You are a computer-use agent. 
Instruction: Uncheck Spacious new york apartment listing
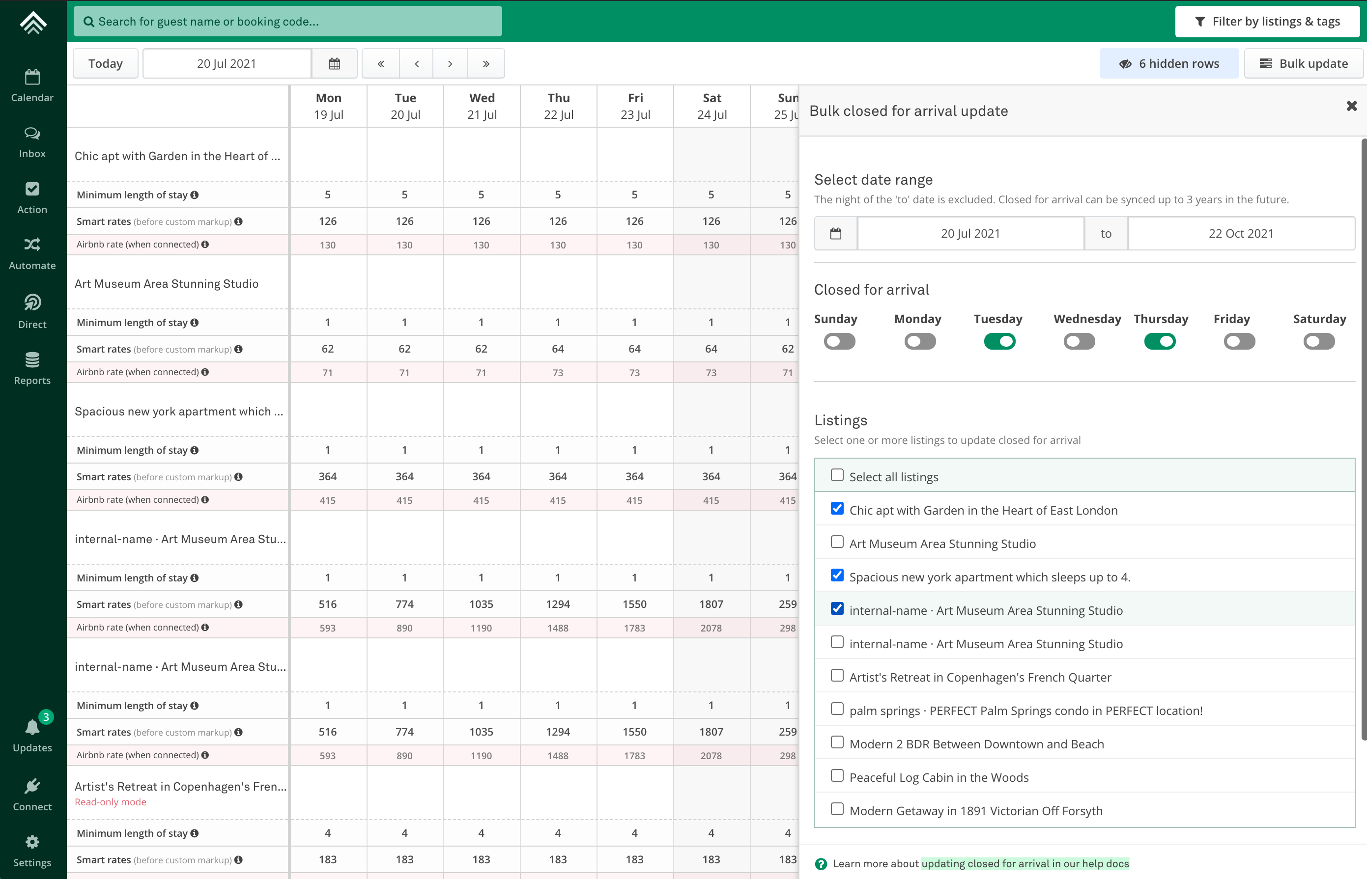click(x=837, y=575)
